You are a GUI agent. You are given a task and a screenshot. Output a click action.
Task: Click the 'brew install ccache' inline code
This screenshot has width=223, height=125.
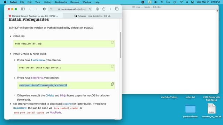click(x=66, y=108)
